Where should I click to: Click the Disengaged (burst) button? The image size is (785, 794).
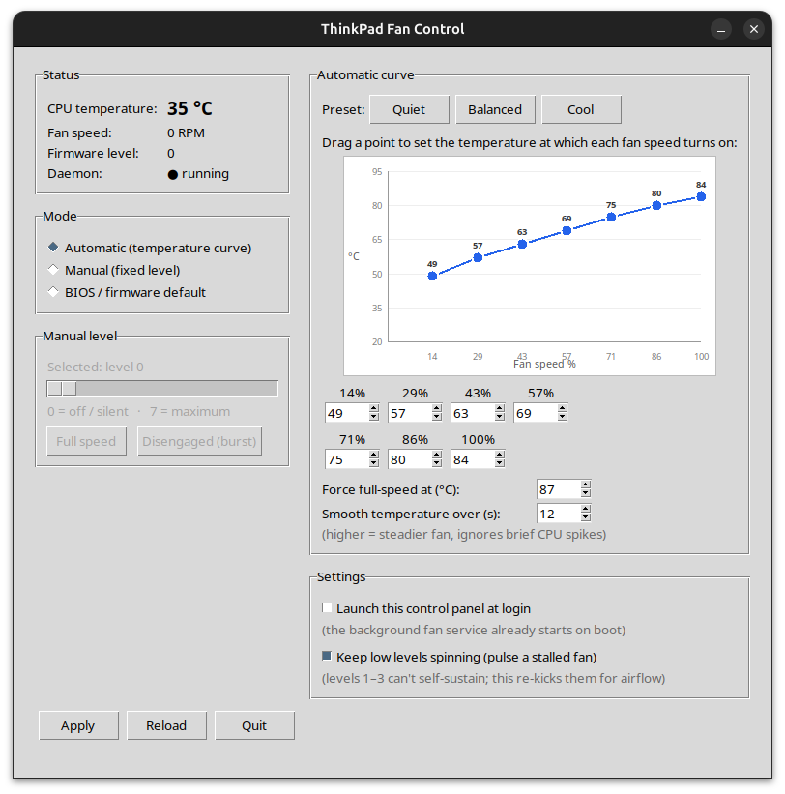coord(199,441)
